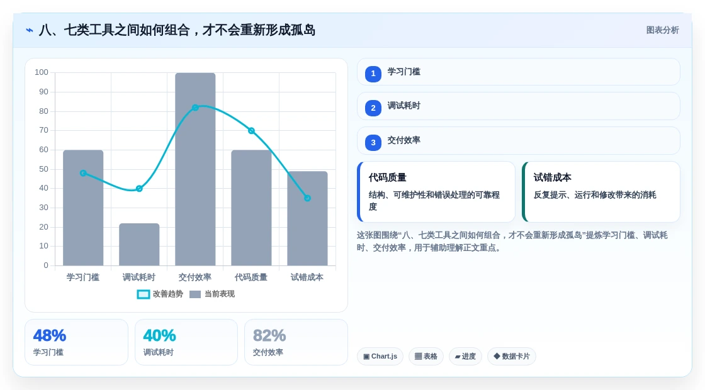Click number badge 1 beside 学习门槛
This screenshot has width=705, height=390.
click(373, 74)
